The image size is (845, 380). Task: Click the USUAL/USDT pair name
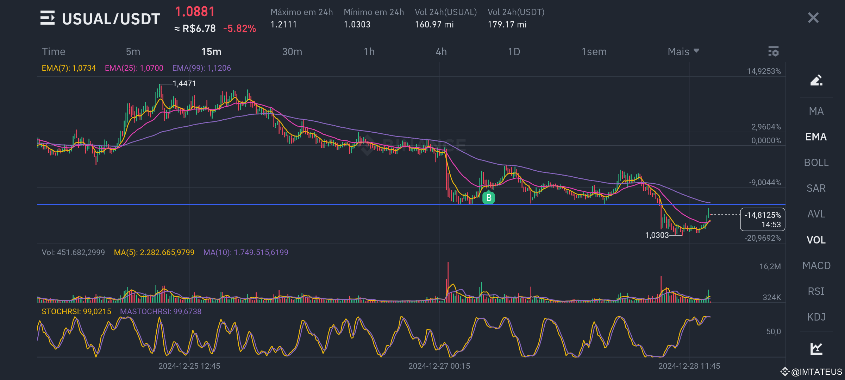pos(111,19)
